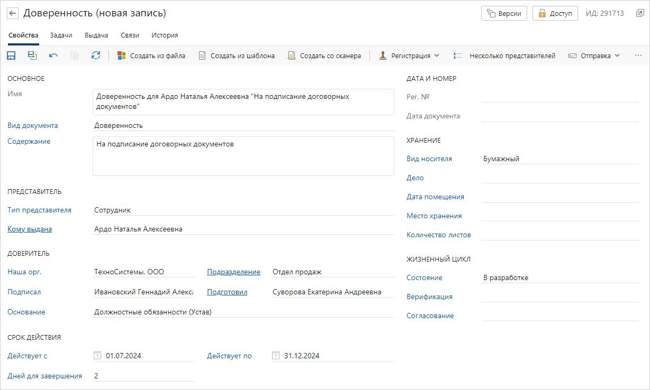Switch to the Задачи tab
Image resolution: width=650 pixels, height=390 pixels.
click(61, 35)
